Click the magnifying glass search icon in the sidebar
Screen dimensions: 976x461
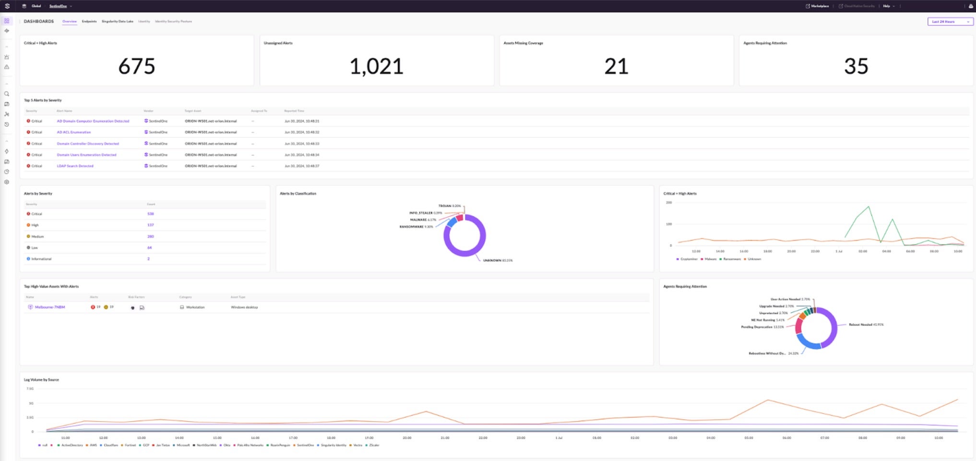click(x=7, y=94)
